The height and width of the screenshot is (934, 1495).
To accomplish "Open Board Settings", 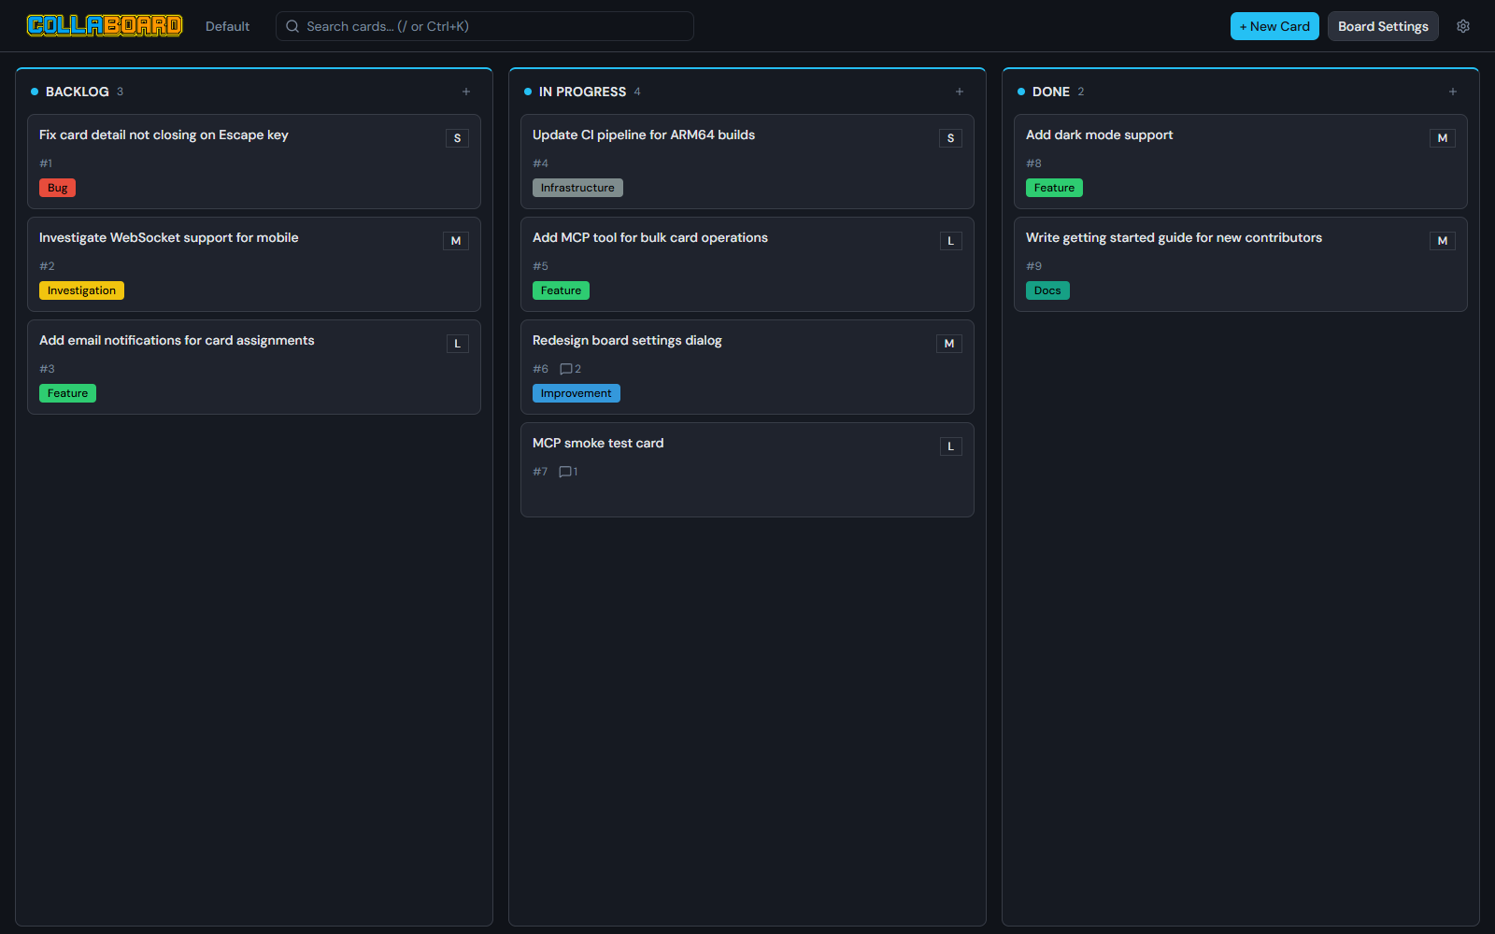I will [1383, 26].
